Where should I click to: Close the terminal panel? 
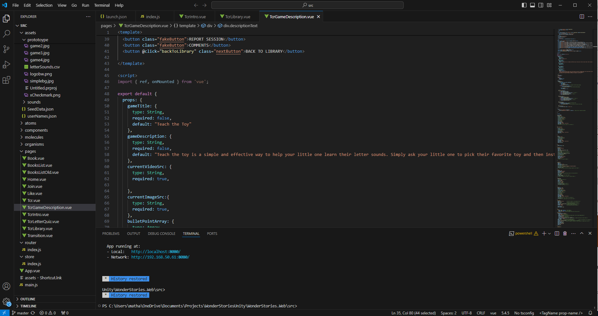click(x=590, y=234)
